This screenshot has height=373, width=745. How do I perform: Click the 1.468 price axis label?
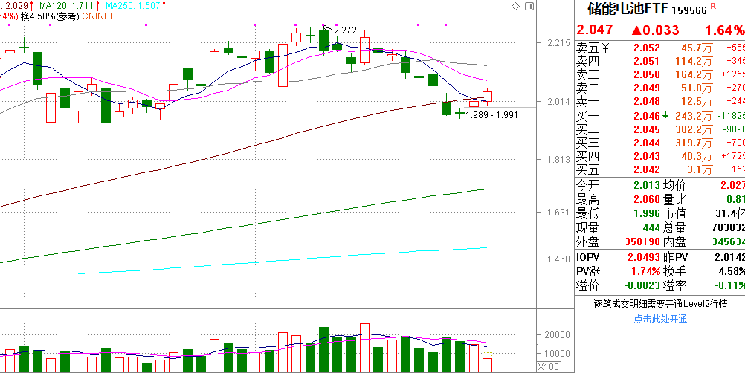click(558, 259)
